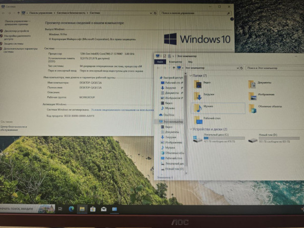Select pinned Pictures under Quick access
Screen dimensions: 304x228
click(172, 98)
